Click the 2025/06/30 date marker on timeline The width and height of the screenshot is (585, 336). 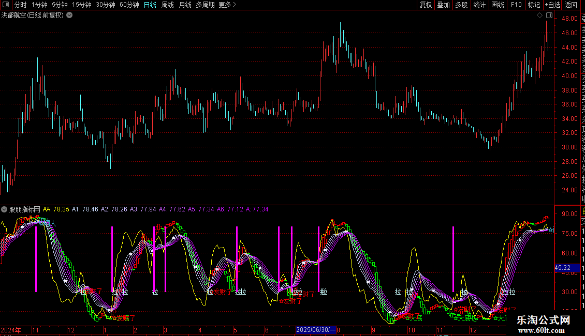(x=316, y=330)
